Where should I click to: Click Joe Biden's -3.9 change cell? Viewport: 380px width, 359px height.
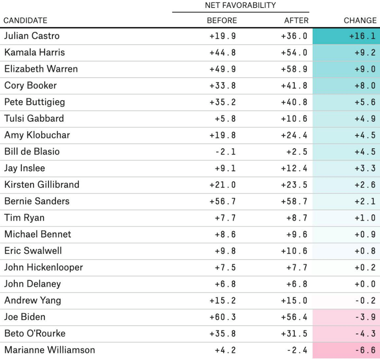point(346,317)
